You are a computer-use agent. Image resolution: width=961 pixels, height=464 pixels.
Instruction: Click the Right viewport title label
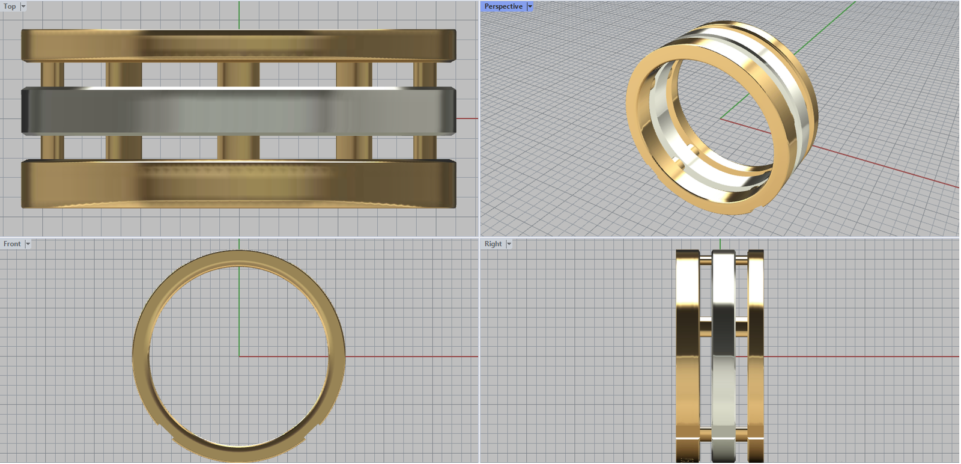point(493,244)
